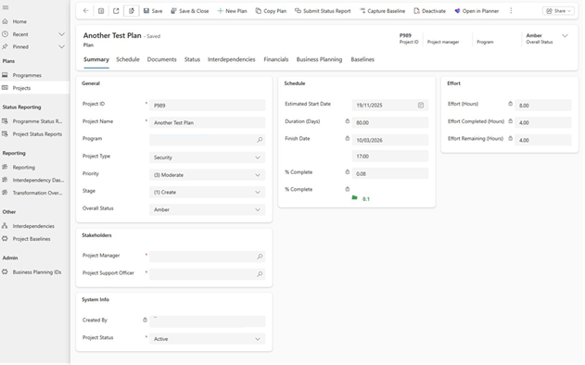The image size is (585, 365).
Task: Click the Finish Date lock icon
Action: (x=347, y=138)
